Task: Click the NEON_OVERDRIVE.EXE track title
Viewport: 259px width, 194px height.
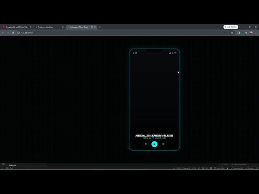Action: click(154, 135)
